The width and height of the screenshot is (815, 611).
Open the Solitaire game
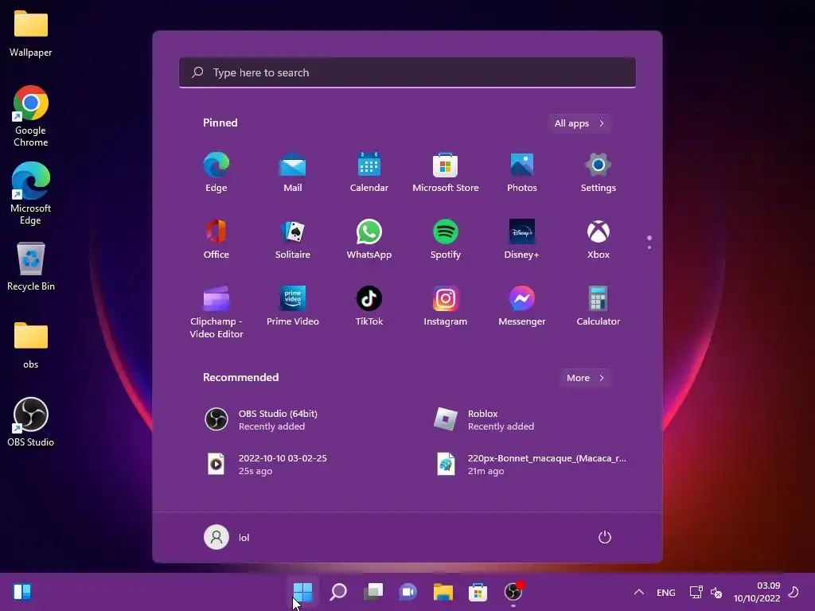[293, 239]
